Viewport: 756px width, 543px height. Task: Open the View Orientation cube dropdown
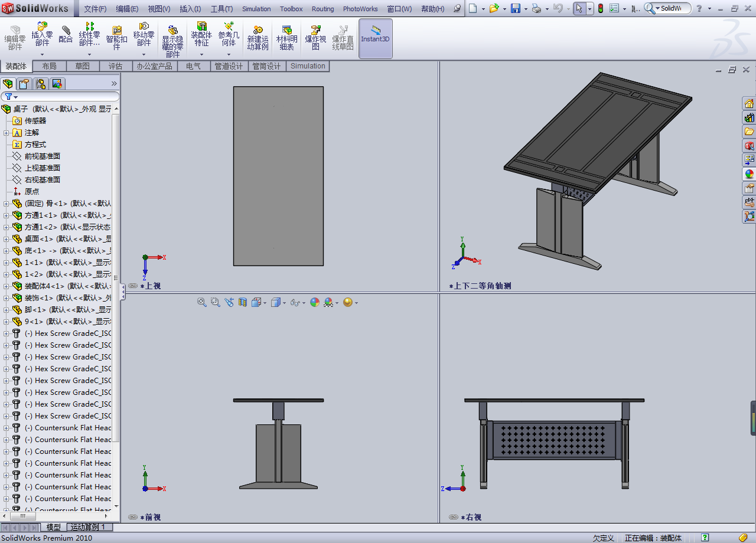(259, 302)
